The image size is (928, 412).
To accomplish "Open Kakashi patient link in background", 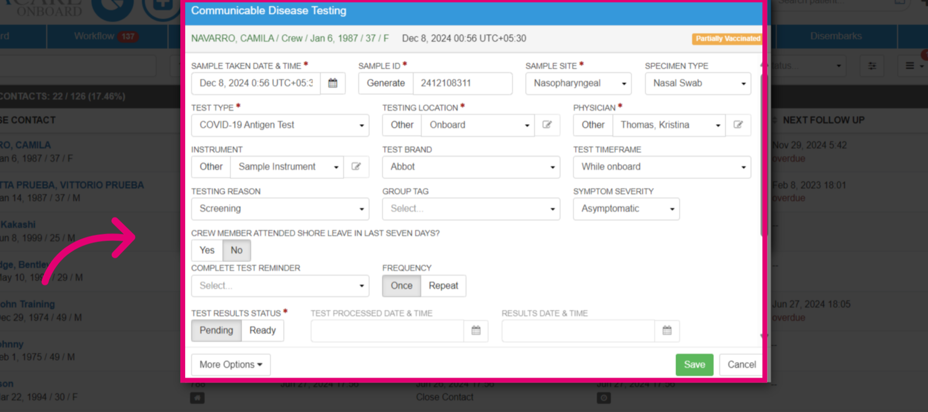I will click(x=18, y=225).
